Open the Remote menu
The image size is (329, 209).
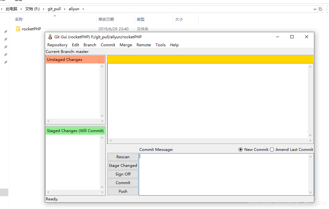point(144,45)
